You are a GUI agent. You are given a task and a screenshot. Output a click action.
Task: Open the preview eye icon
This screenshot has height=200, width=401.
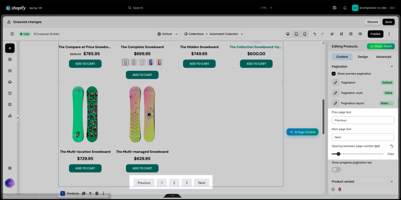360,34
